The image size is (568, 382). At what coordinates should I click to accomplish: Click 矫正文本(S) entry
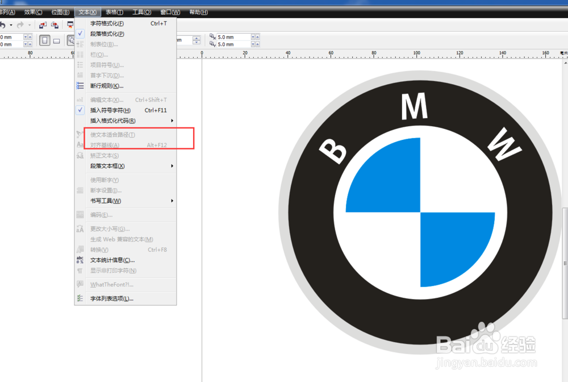click(126, 156)
